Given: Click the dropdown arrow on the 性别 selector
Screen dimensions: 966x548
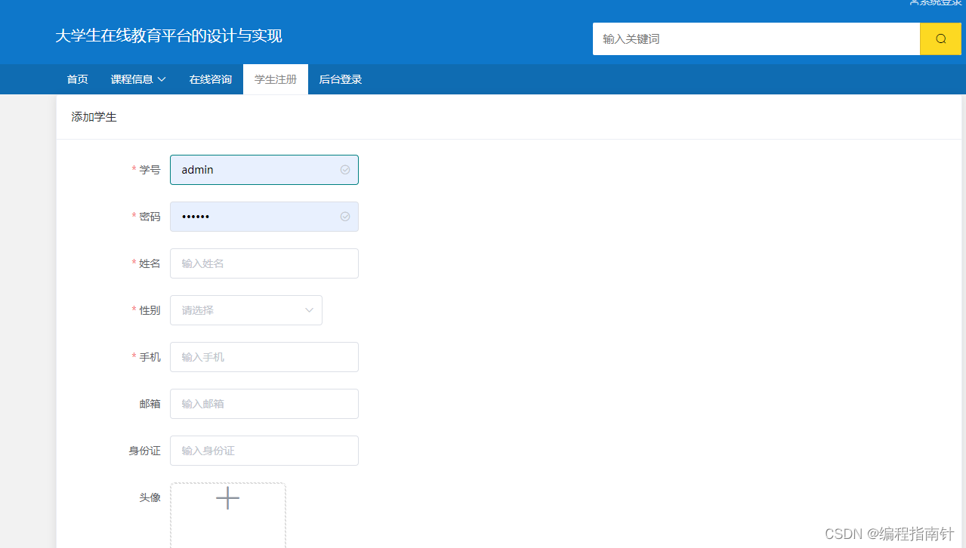Looking at the screenshot, I should click(309, 309).
